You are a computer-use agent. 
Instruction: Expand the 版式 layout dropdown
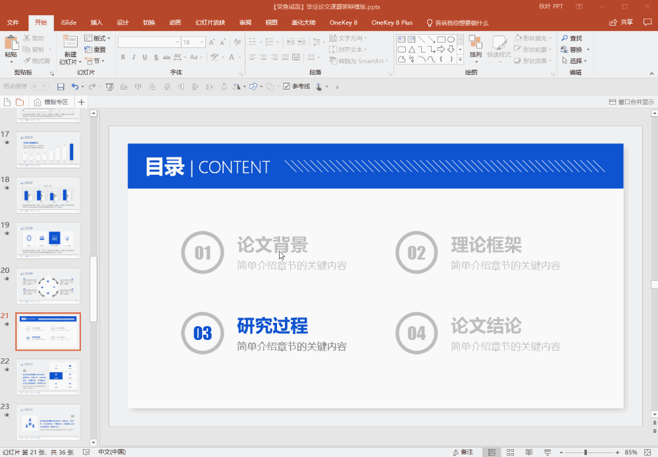(x=99, y=39)
